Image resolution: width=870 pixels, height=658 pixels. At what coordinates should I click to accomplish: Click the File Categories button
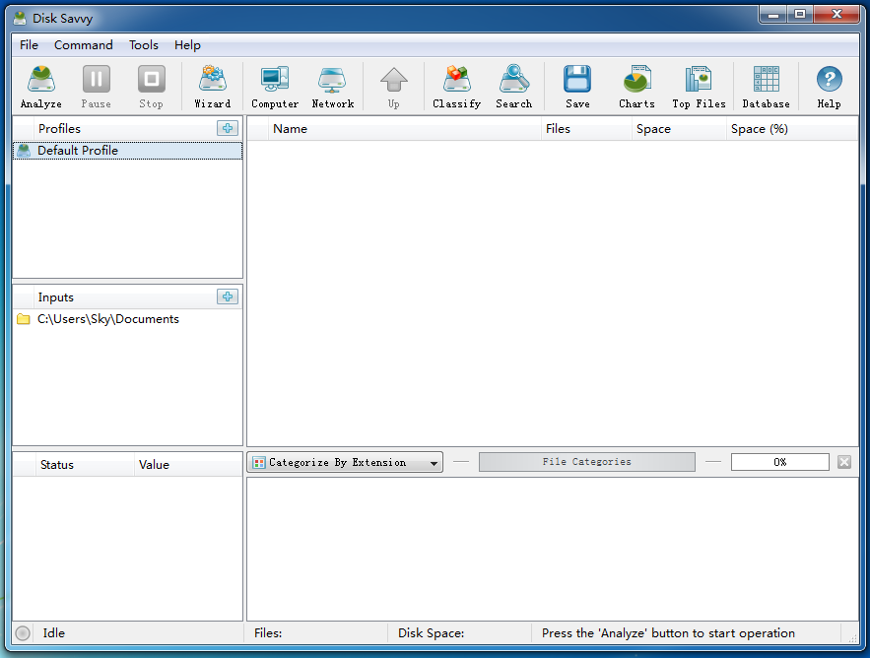tap(587, 462)
